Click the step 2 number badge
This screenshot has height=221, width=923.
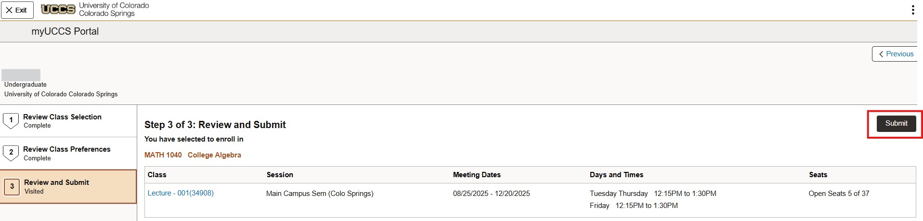pyautogui.click(x=11, y=153)
